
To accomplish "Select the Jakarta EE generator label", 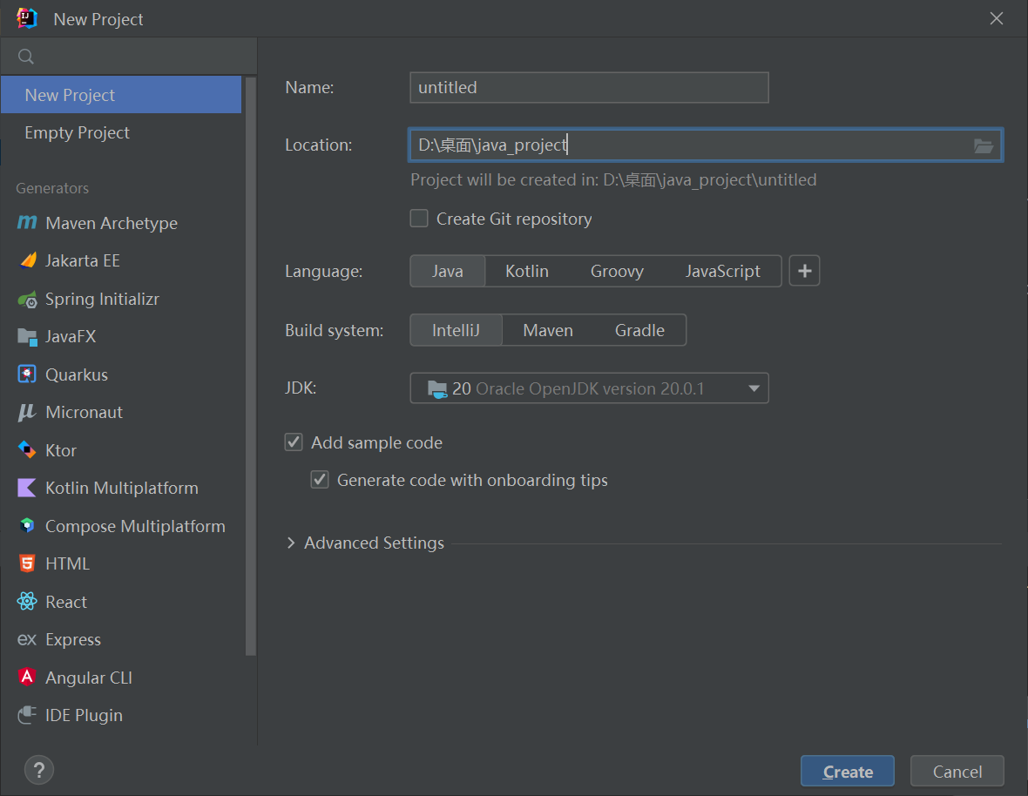I will point(83,260).
